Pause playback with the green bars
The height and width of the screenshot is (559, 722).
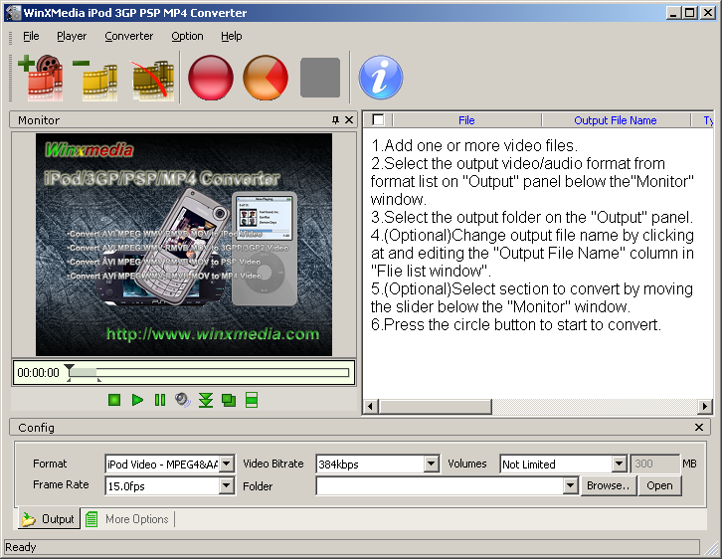pyautogui.click(x=160, y=400)
